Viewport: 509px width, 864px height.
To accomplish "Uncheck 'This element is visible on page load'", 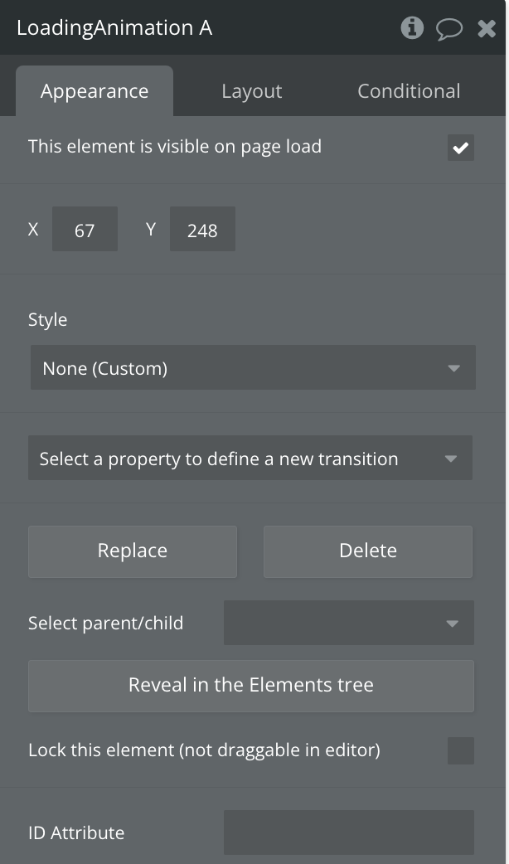I will (x=460, y=148).
